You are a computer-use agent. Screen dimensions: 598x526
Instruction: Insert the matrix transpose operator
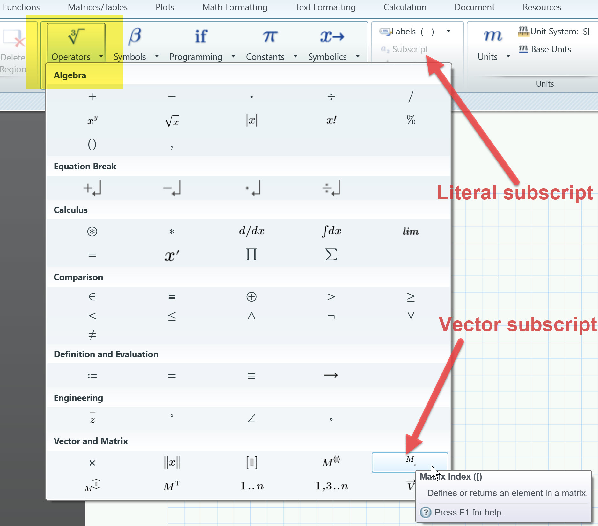(x=171, y=486)
